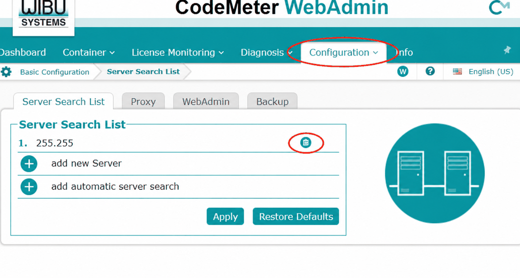Switch to the Backup tab
The width and height of the screenshot is (520, 278).
pos(272,102)
